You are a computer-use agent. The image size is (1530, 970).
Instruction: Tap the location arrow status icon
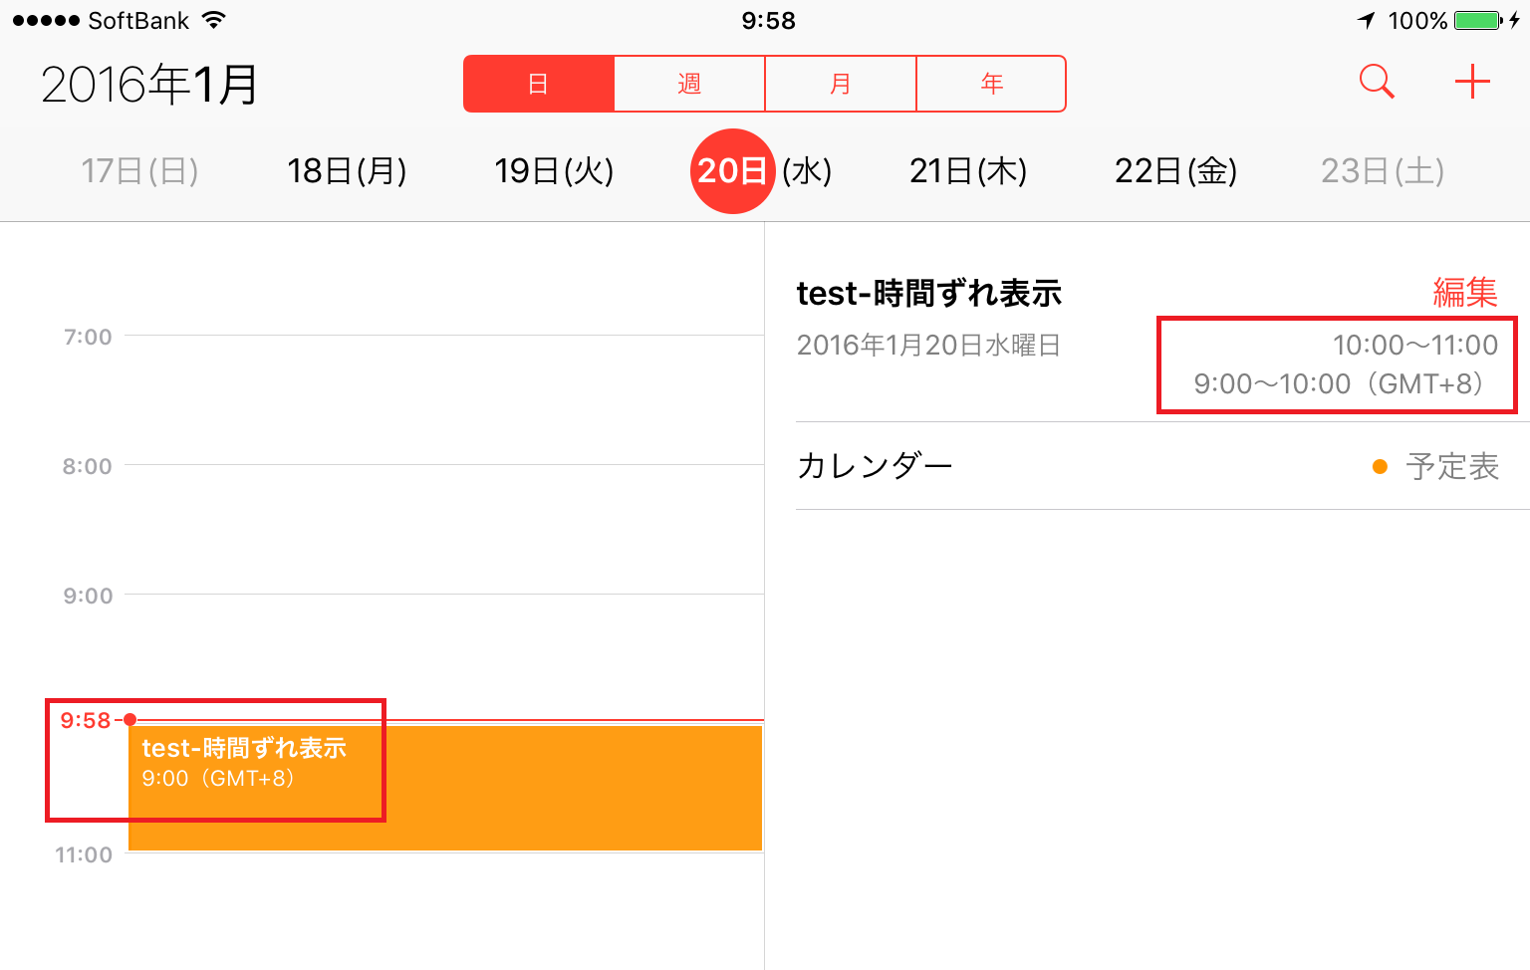click(1366, 20)
